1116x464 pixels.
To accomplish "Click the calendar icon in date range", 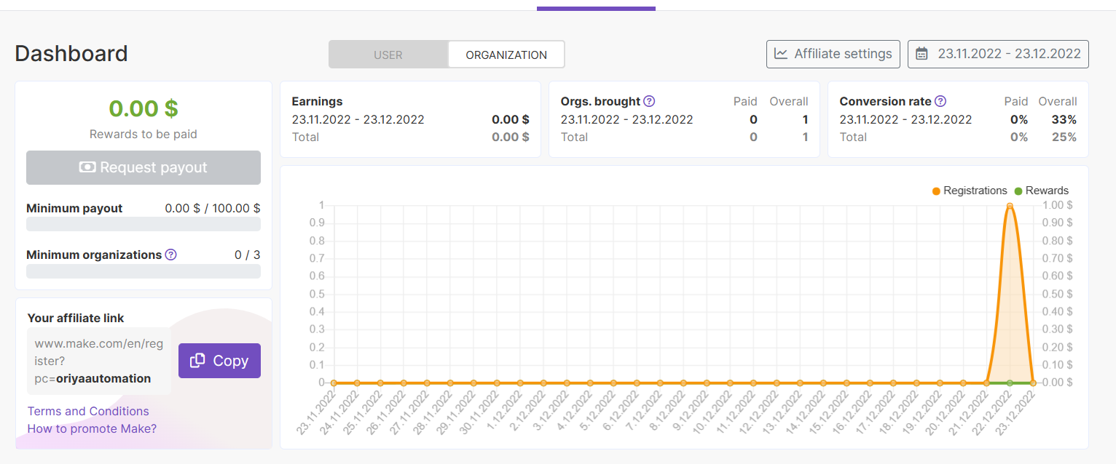I will (x=922, y=54).
